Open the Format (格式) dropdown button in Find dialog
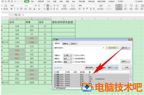This screenshot has width=144, height=95. [x=125, y=48]
